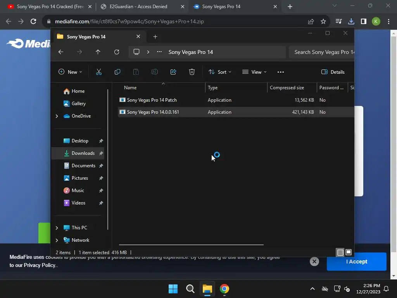Open Videos in navigation pane
The image size is (397, 298).
[78, 203]
